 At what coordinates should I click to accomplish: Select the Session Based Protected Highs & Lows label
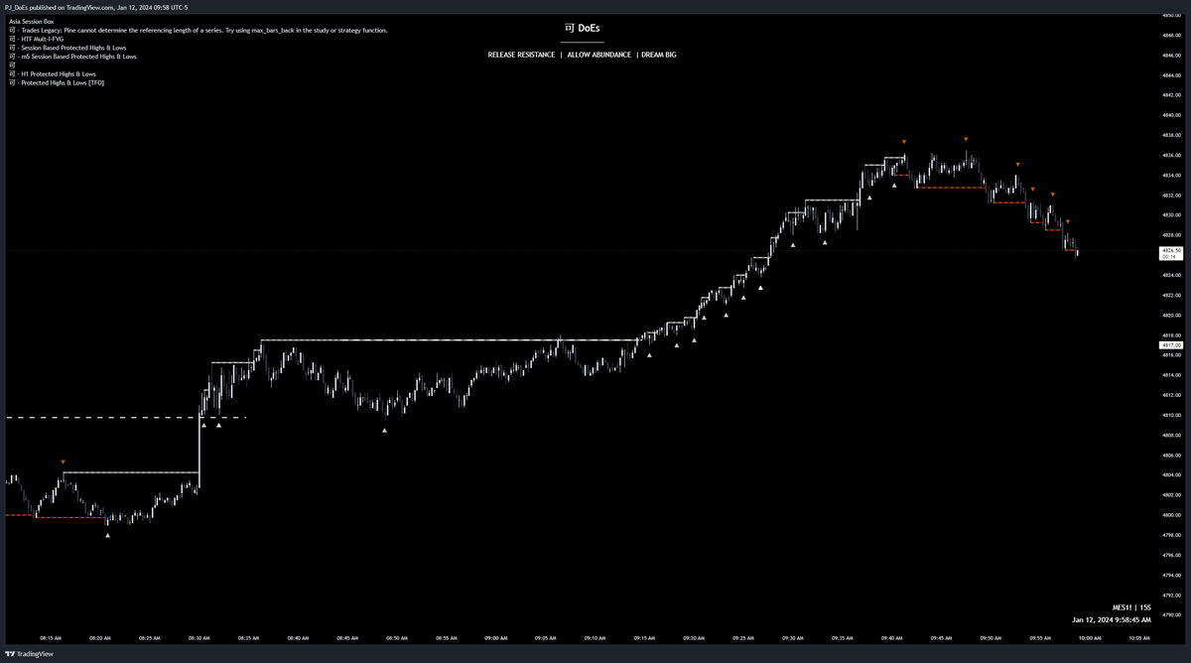(x=66, y=48)
